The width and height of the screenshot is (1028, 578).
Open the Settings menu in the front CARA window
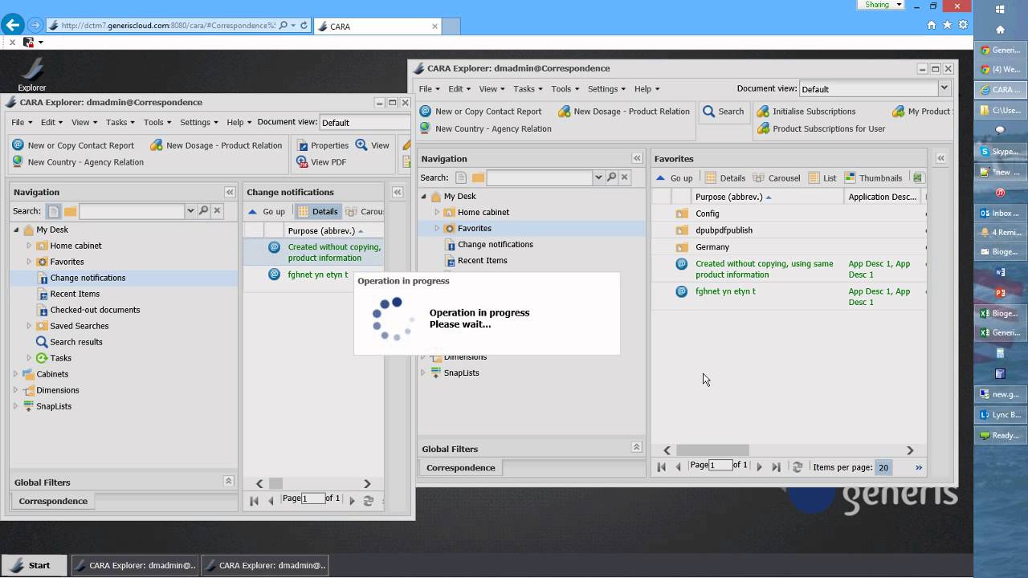pos(606,88)
